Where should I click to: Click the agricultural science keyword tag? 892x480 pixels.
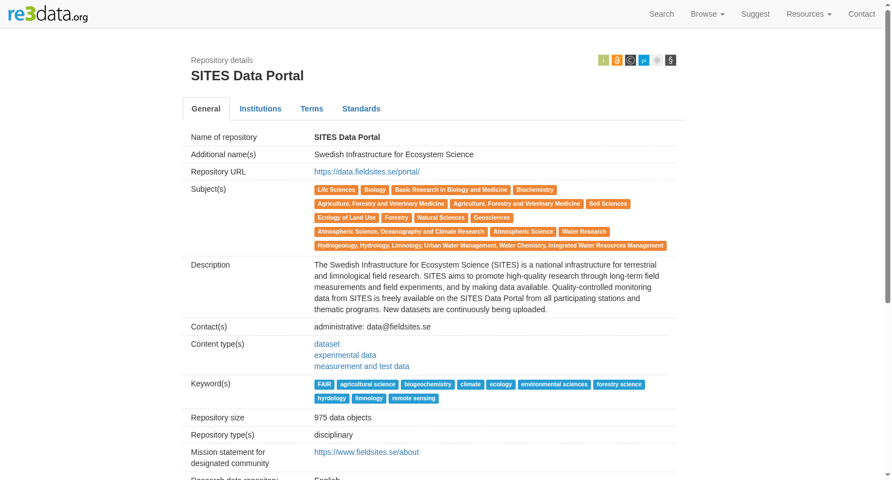367,385
